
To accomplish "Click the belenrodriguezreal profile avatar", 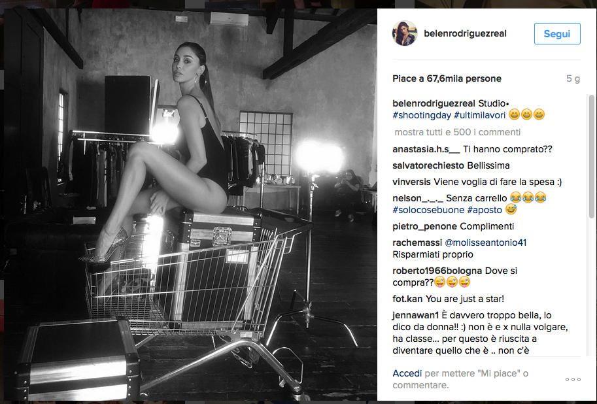I will 405,33.
